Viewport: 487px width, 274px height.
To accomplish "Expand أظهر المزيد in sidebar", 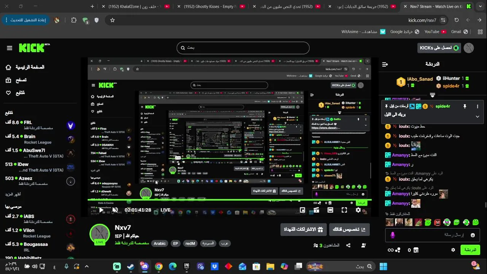I will click(13, 194).
